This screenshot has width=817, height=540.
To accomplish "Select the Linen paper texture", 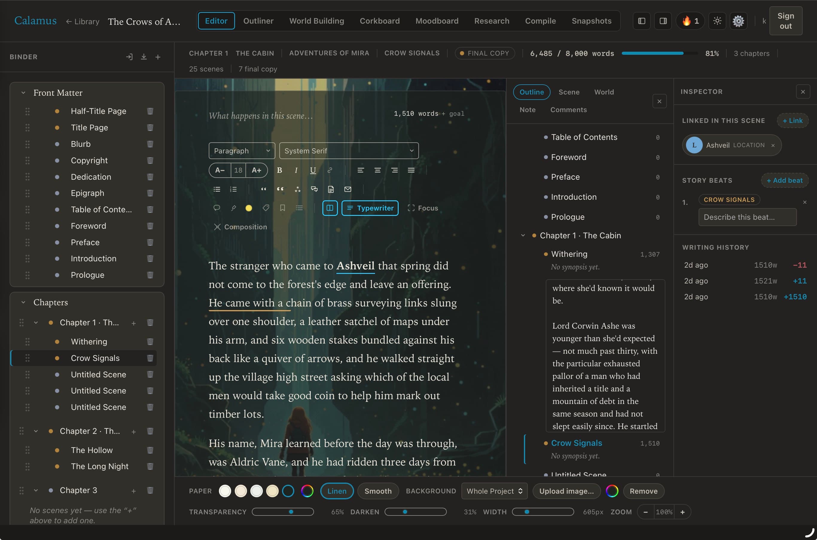I will pos(337,491).
